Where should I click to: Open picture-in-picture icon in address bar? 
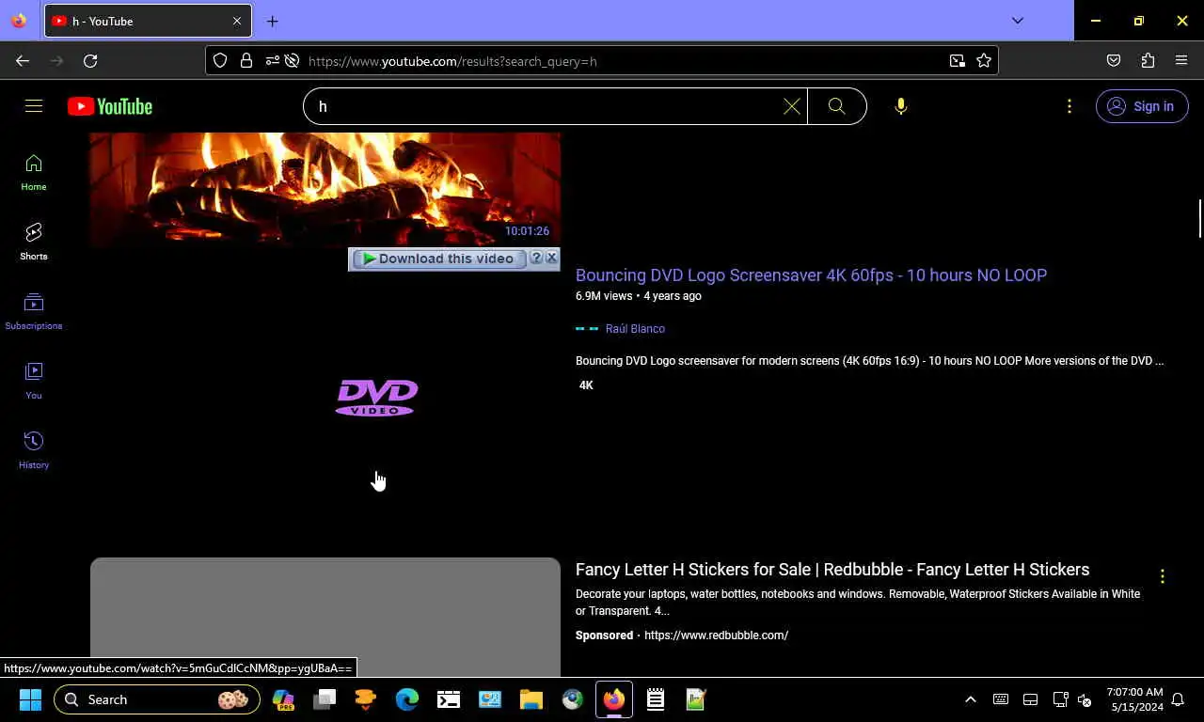pos(957,61)
